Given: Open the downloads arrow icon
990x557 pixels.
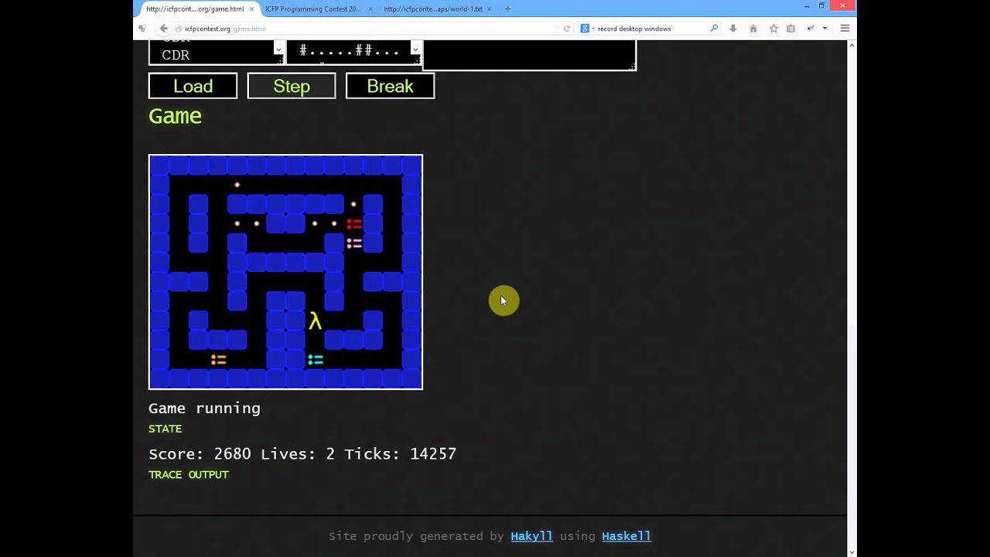Looking at the screenshot, I should coord(733,29).
